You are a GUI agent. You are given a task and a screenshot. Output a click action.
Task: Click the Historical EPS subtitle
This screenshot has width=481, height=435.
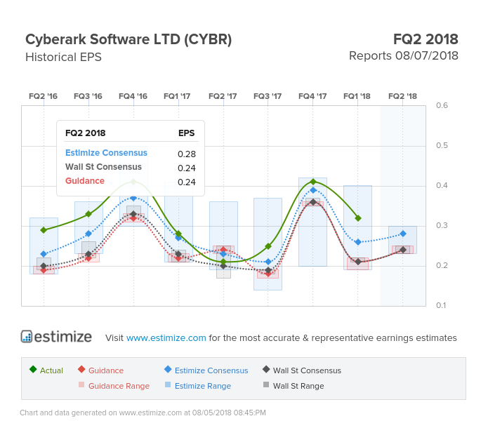[63, 57]
